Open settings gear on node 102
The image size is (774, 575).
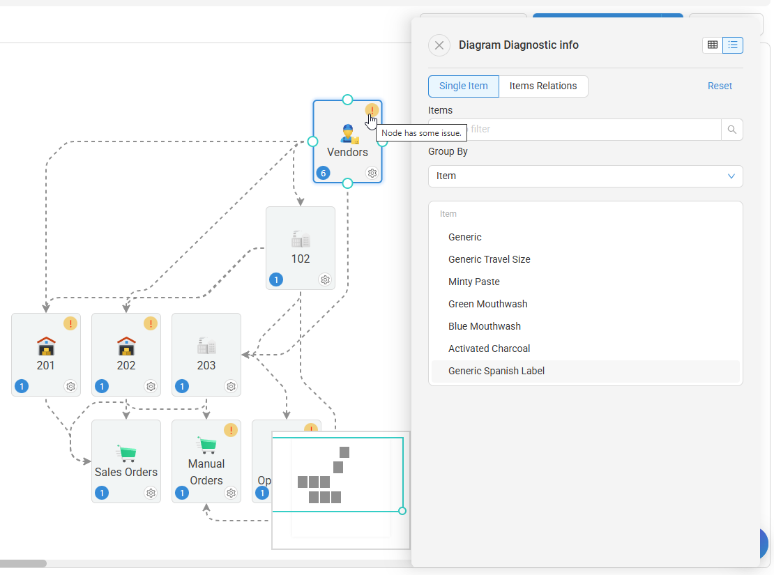(325, 279)
